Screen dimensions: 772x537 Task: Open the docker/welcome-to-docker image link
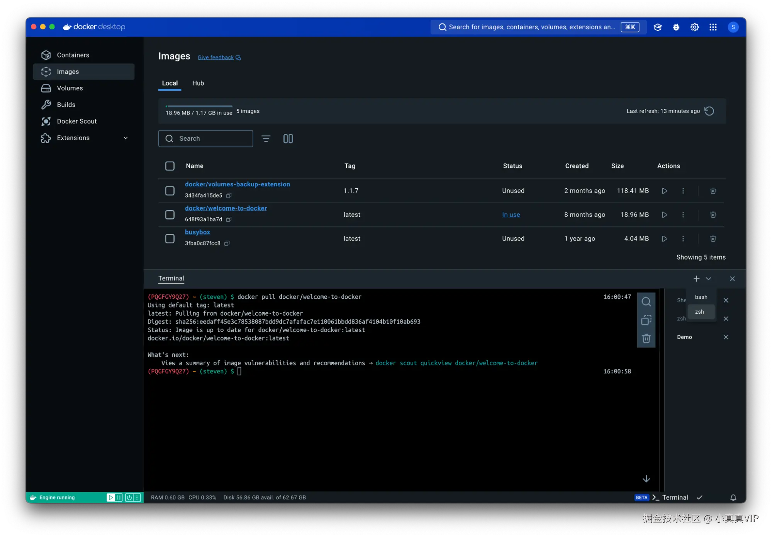click(226, 208)
